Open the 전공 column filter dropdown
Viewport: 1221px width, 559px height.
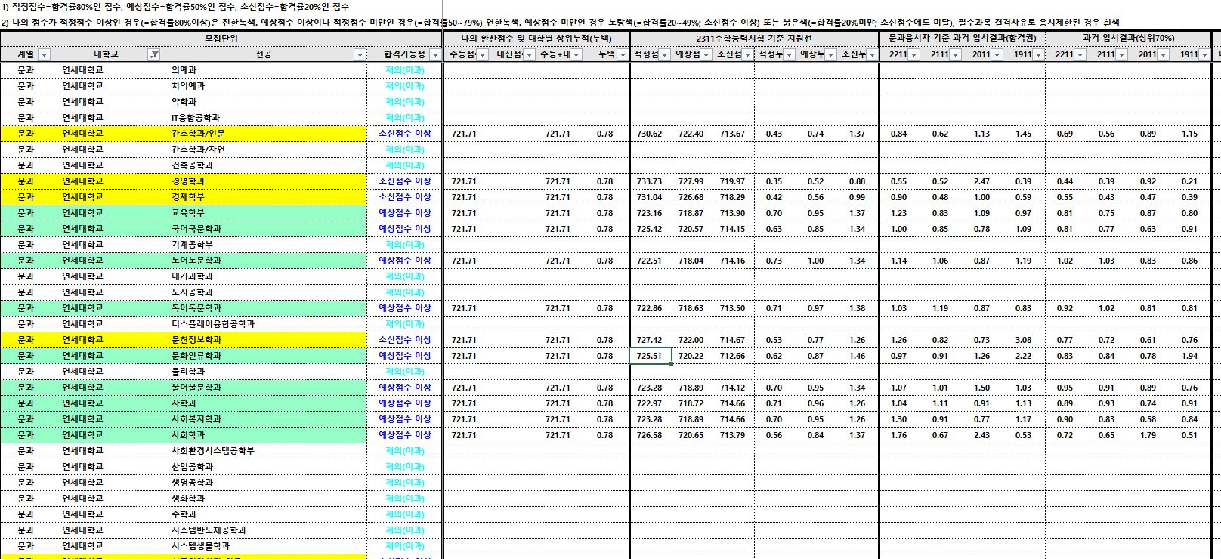360,54
